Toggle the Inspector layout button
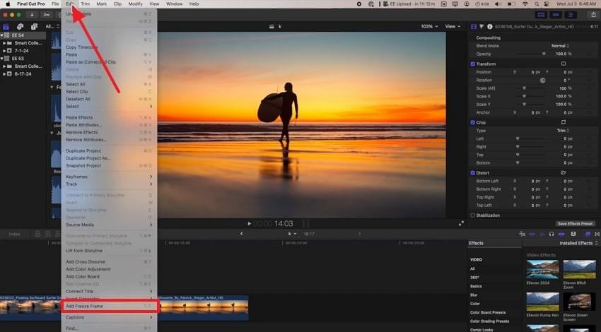This screenshot has height=332, width=601. 571,15
